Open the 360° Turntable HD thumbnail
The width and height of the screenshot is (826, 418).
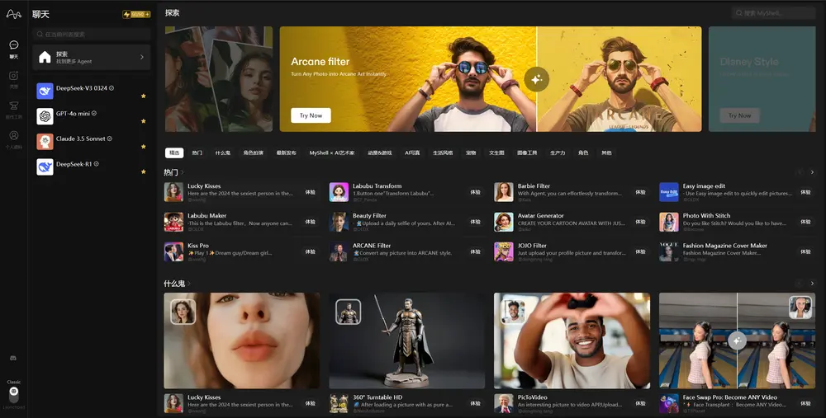click(x=406, y=341)
